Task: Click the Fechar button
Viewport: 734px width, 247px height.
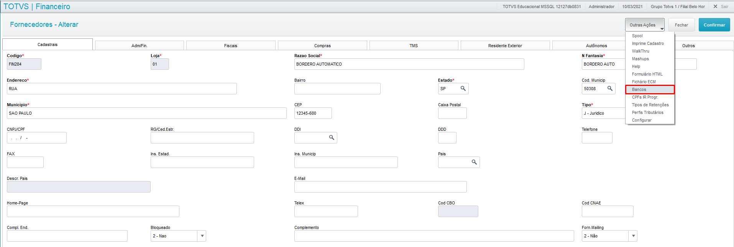Action: (x=681, y=25)
